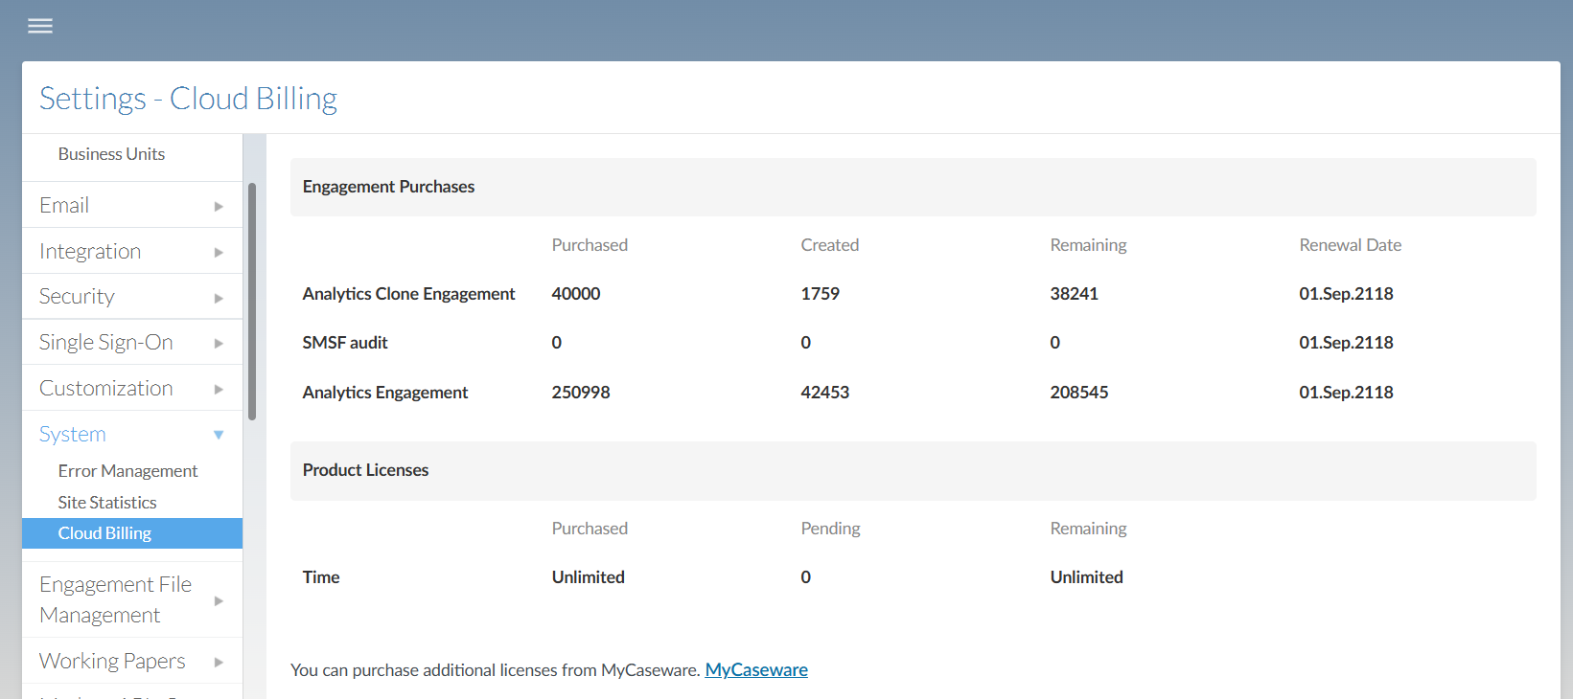
Task: Click the Time license row label
Action: click(x=321, y=577)
